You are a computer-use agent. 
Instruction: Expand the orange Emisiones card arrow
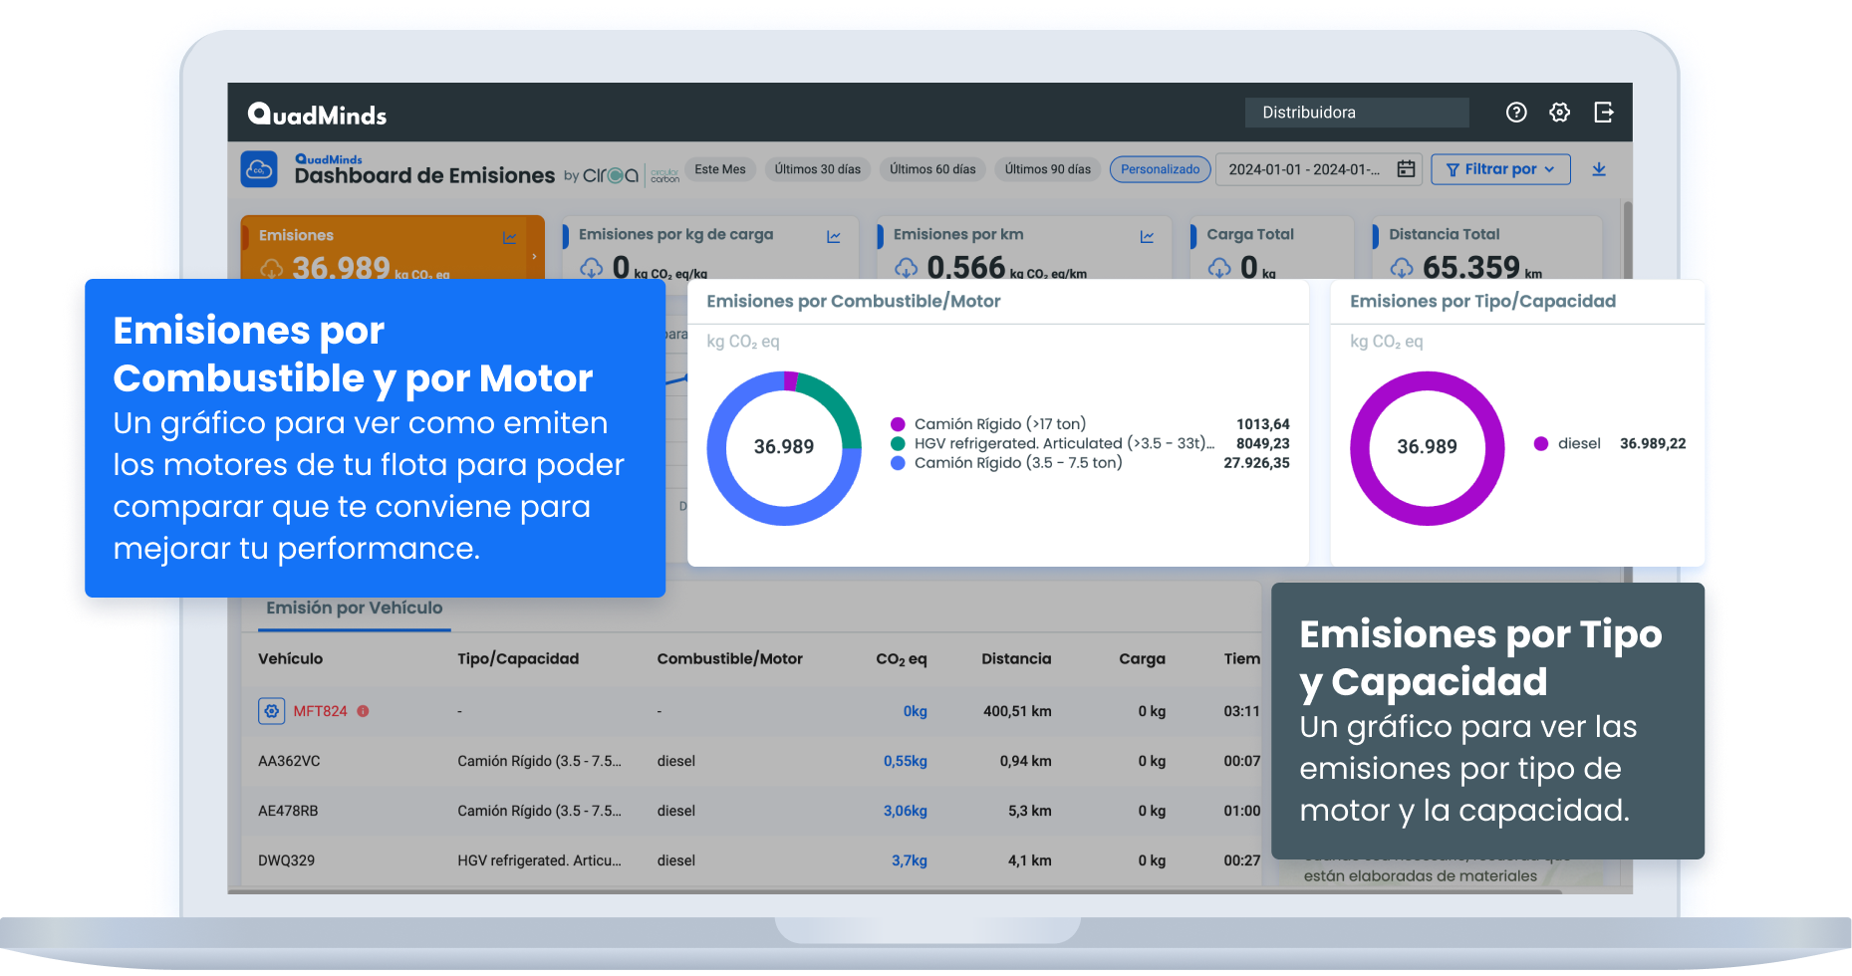(534, 256)
